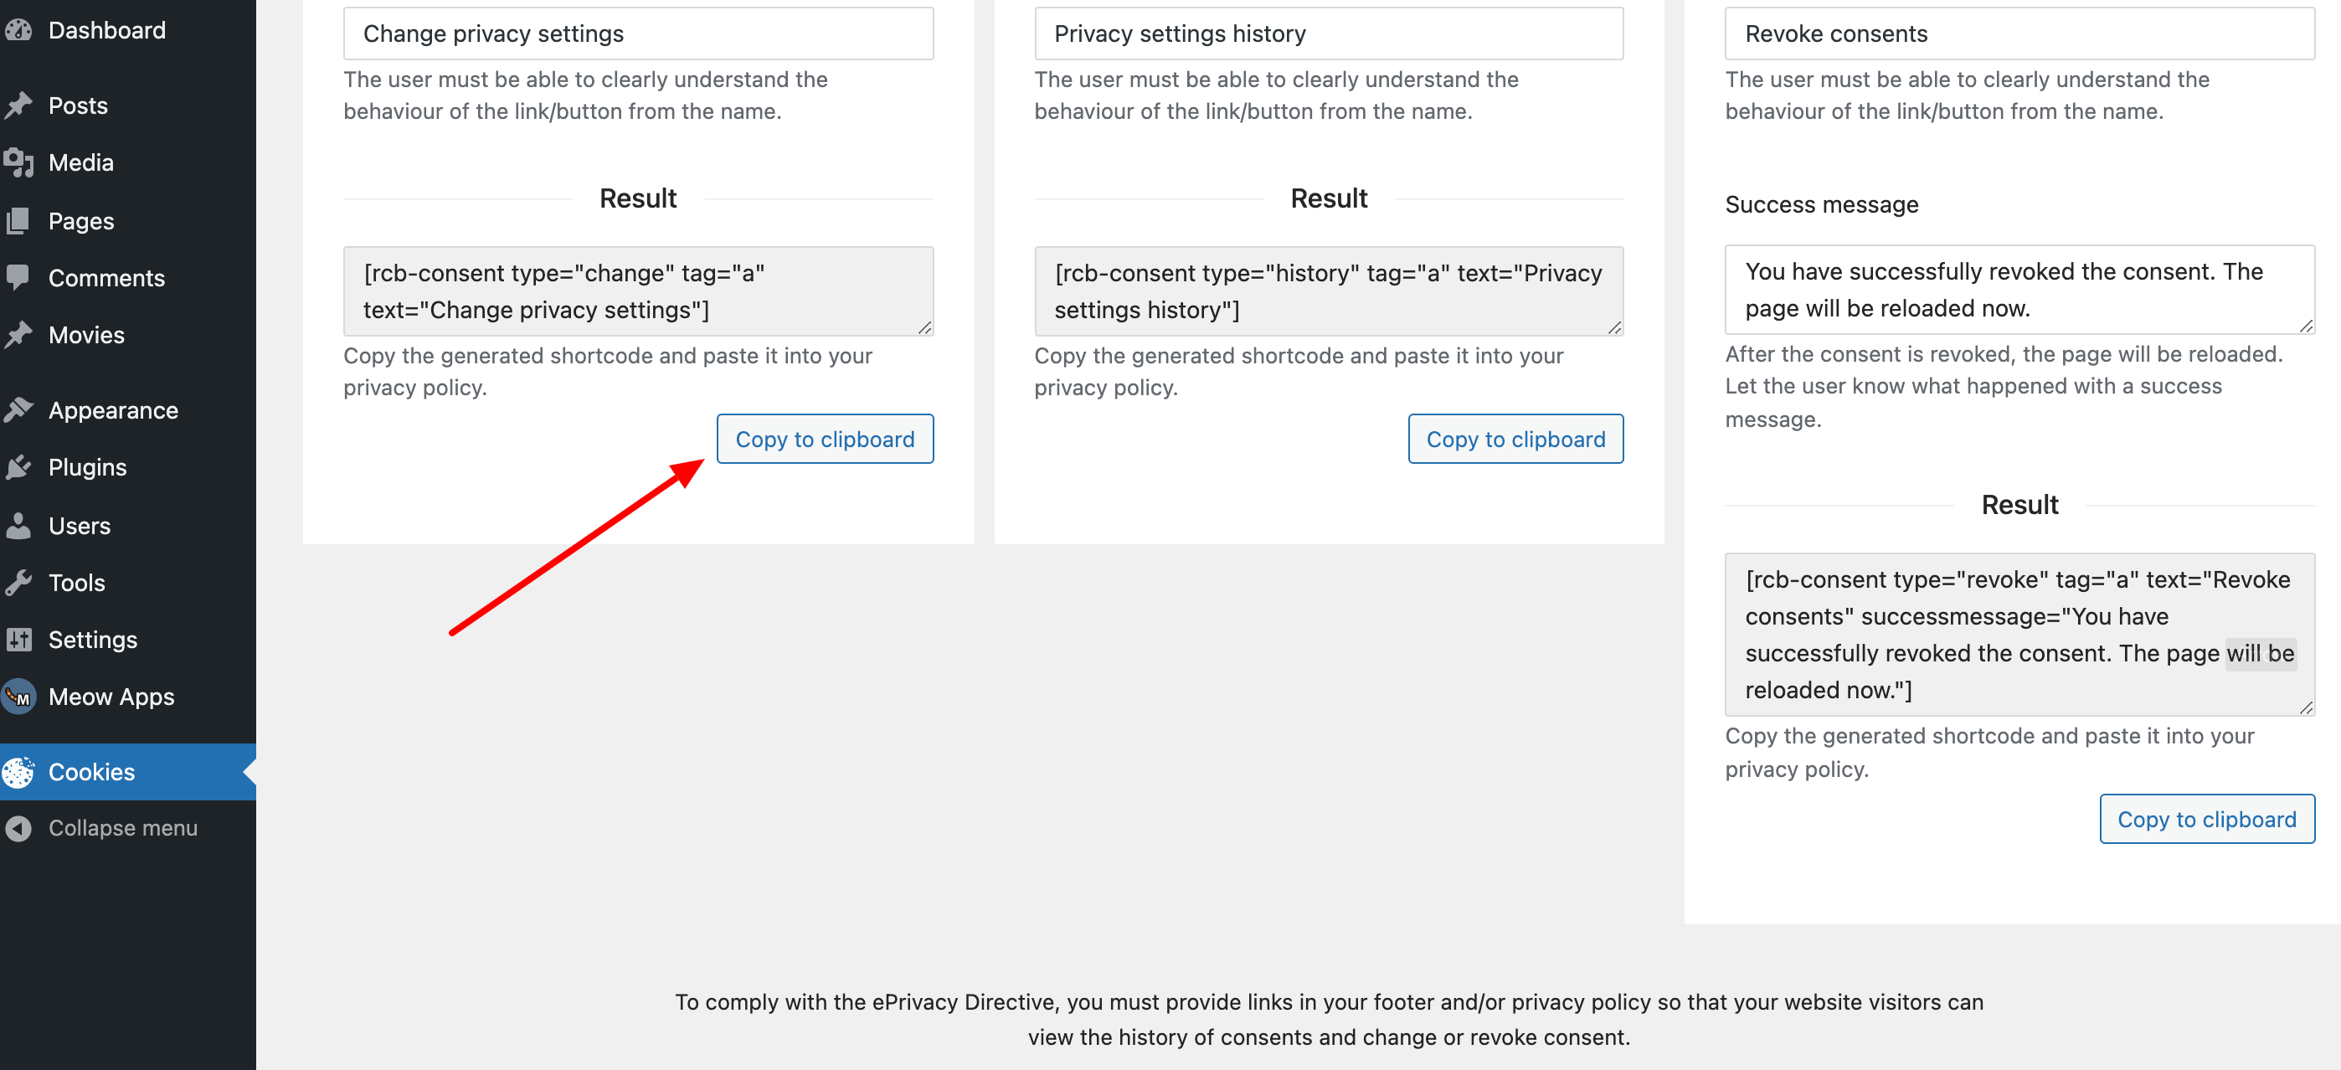2341x1070 pixels.
Task: Open the Pages menu item
Action: 81,221
